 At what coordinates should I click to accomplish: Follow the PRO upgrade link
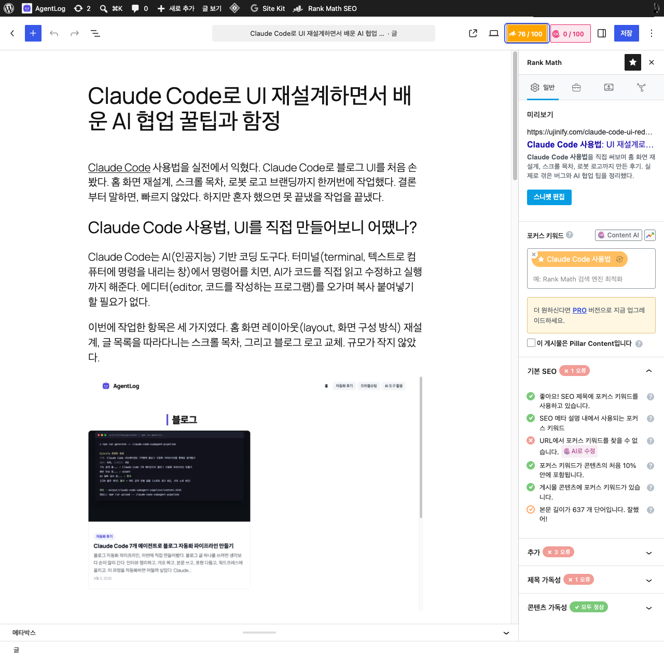click(x=579, y=310)
